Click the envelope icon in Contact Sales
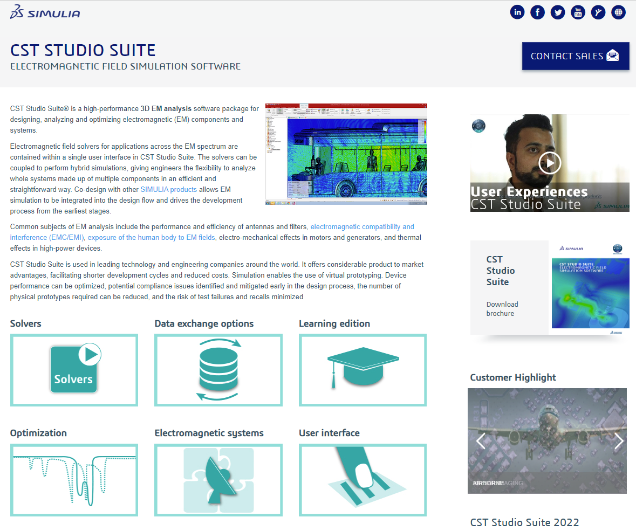The height and width of the screenshot is (531, 636). pos(612,56)
